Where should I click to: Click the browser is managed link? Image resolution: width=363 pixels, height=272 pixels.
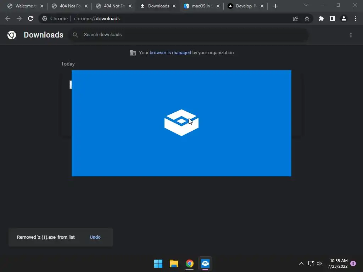click(x=170, y=53)
